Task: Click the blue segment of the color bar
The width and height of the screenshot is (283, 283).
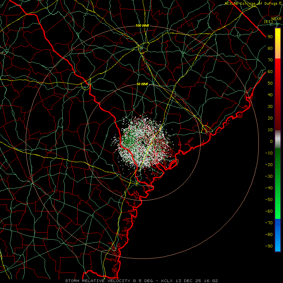Action: tap(278, 235)
